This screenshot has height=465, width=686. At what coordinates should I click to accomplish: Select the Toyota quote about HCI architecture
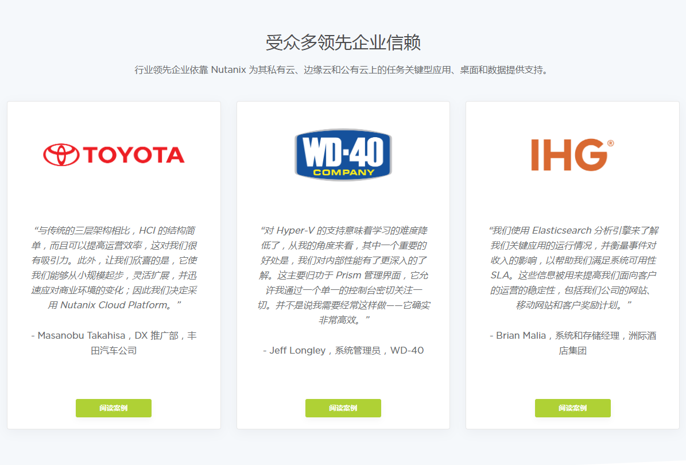[114, 268]
